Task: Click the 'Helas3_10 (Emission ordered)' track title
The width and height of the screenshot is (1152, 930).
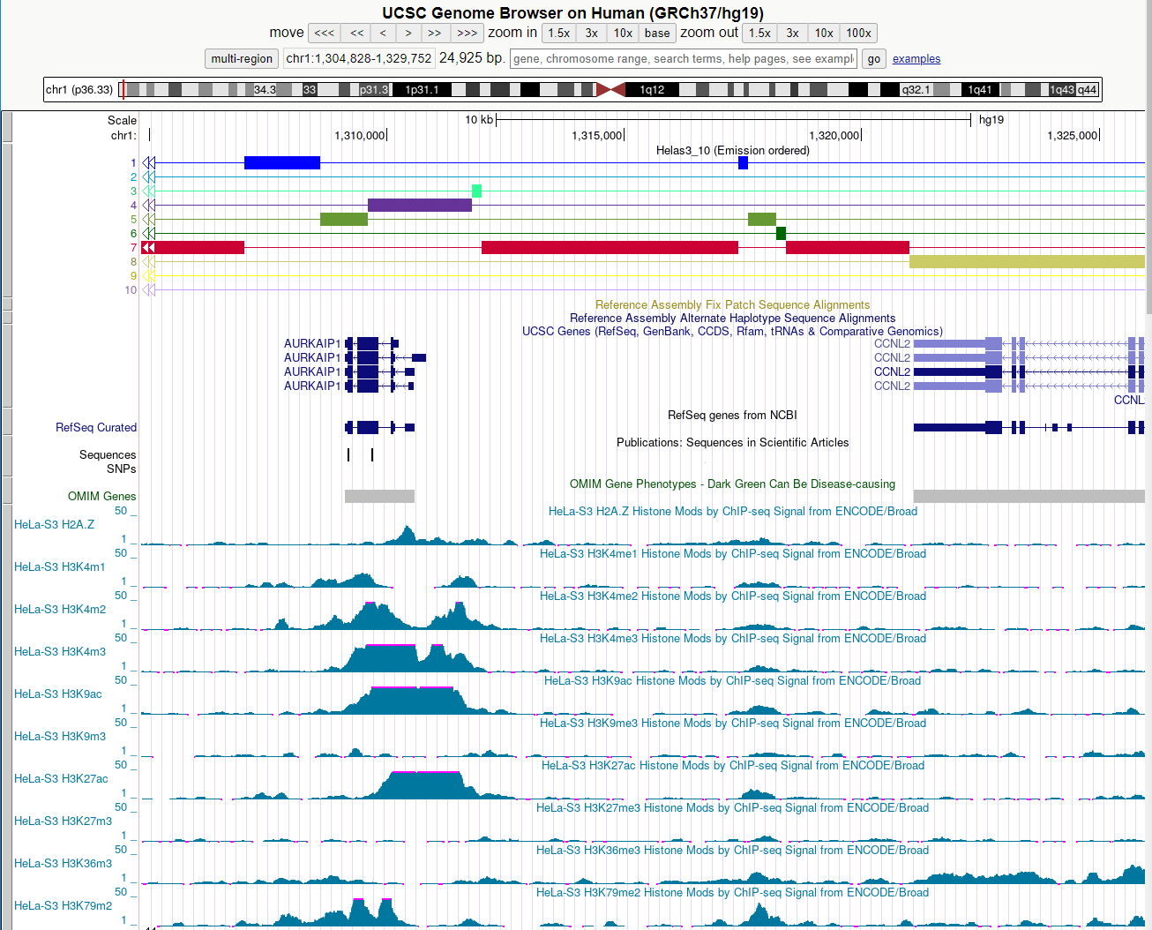Action: click(732, 150)
